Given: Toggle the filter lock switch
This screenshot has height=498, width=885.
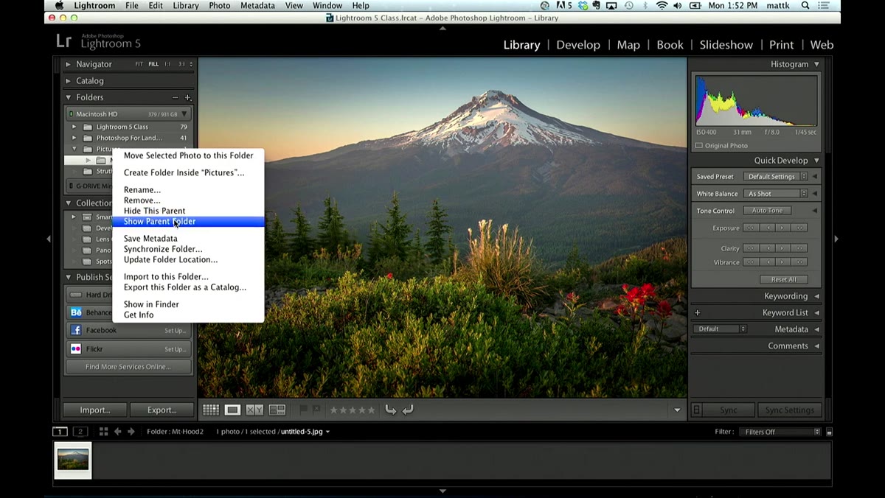Looking at the screenshot, I should [x=830, y=432].
